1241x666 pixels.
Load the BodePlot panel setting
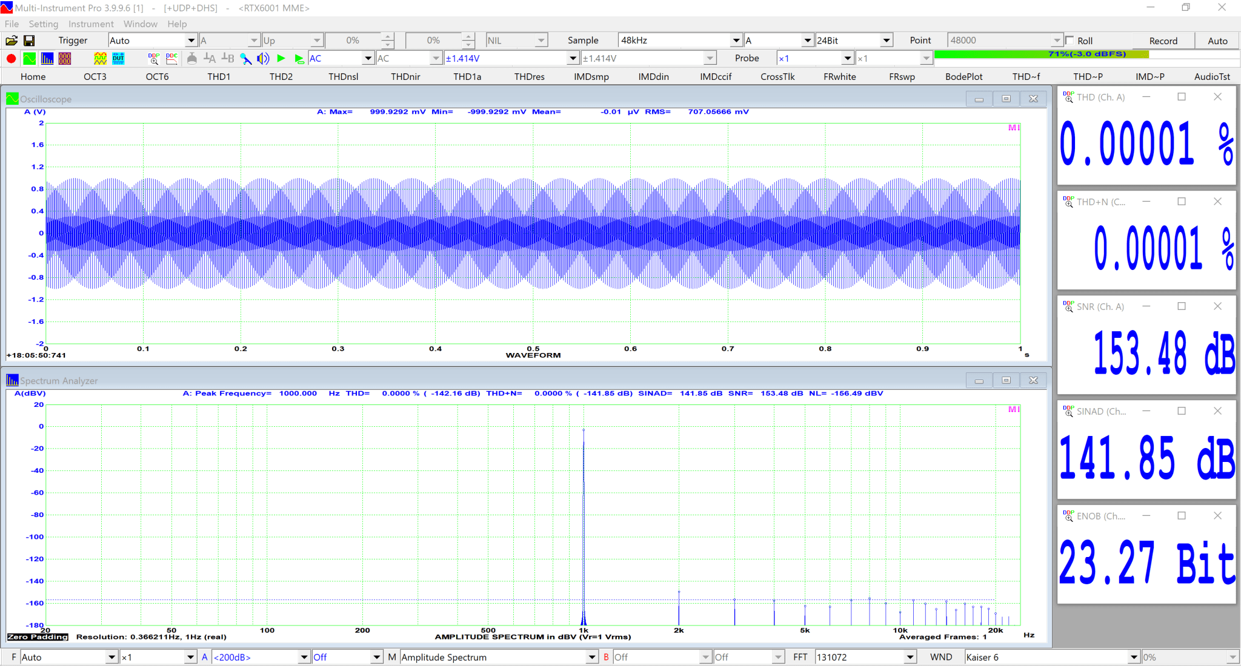[x=964, y=76]
